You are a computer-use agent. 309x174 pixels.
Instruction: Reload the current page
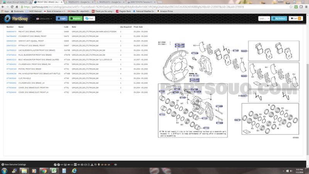point(12,7)
